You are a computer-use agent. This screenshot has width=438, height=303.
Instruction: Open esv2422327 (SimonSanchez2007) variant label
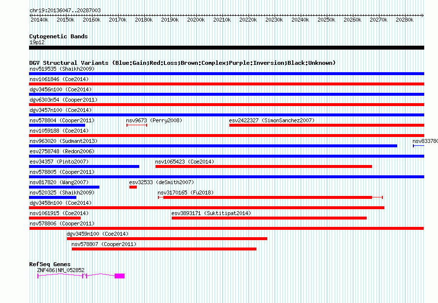pyautogui.click(x=272, y=120)
